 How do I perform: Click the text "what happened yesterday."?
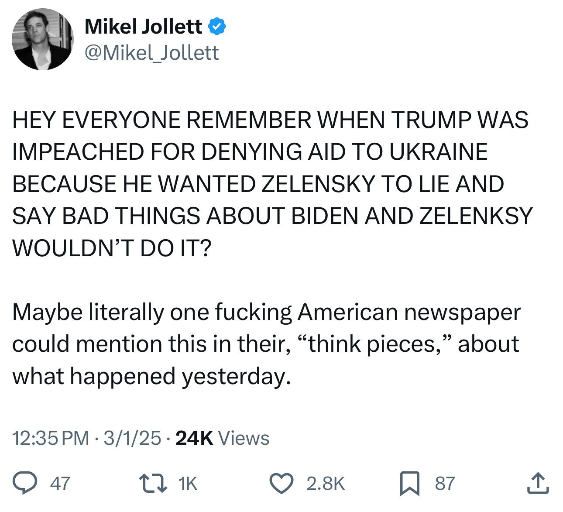151,376
